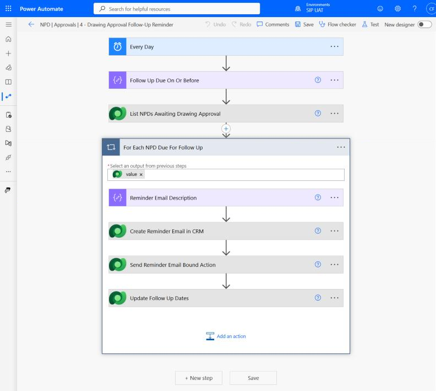The height and width of the screenshot is (391, 436).
Task: Expand Send Reminder Email Bound Action
Action: click(226, 265)
